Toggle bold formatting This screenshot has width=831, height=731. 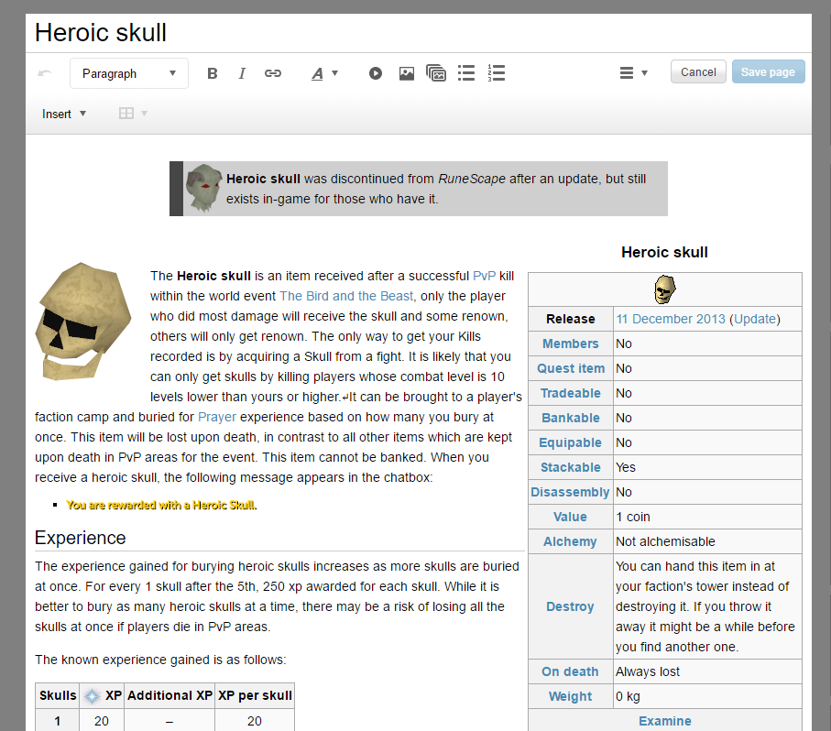point(212,73)
